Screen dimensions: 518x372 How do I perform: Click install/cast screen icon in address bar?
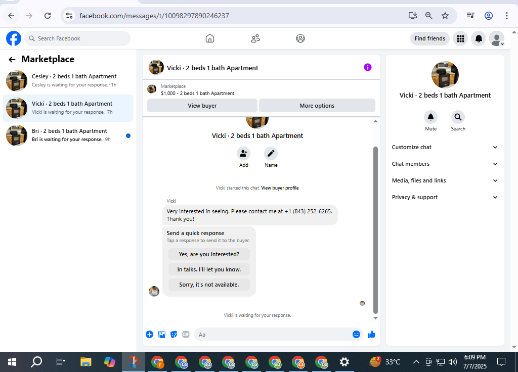pyautogui.click(x=413, y=16)
